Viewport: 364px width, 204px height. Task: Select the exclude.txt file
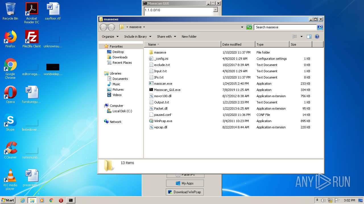click(x=162, y=65)
